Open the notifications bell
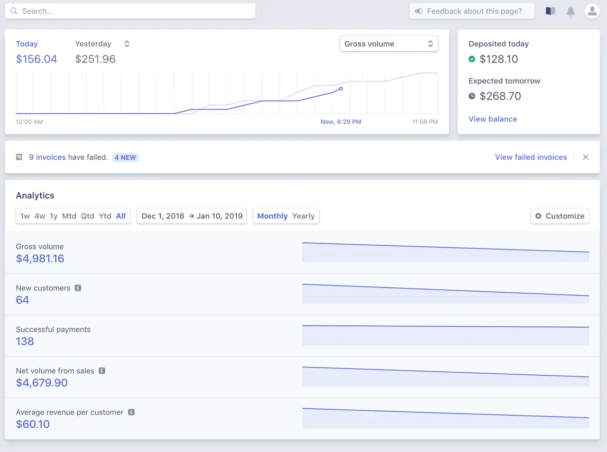607x452 pixels. pos(570,11)
